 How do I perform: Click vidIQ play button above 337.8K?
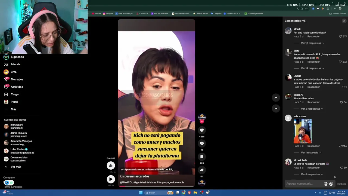(x=111, y=179)
